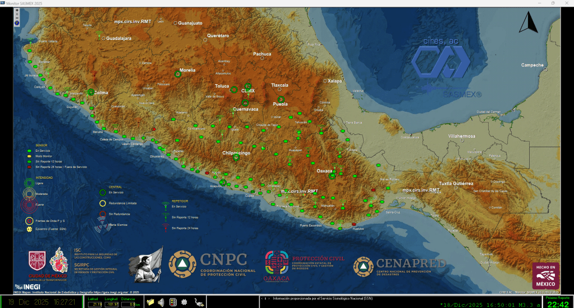Zoom in the map with plus button
The image size is (574, 308).
click(x=17, y=10)
